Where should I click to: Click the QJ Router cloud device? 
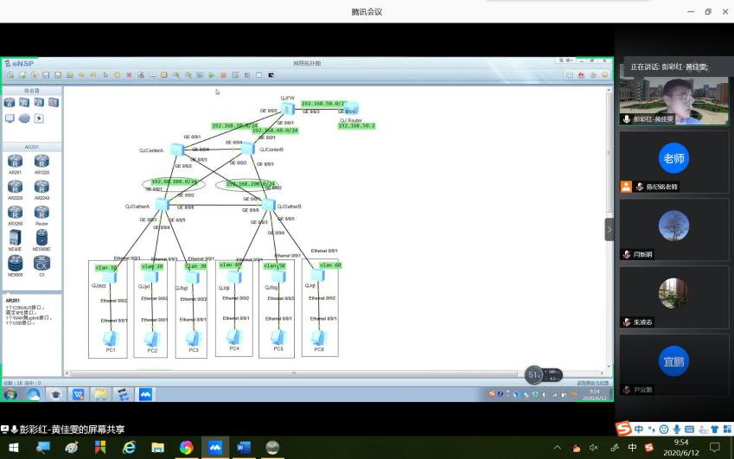[x=350, y=109]
